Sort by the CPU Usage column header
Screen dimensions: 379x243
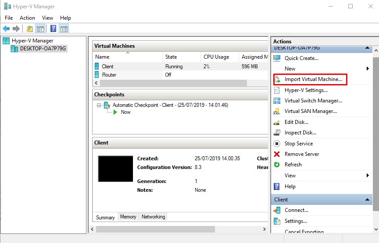click(219, 57)
